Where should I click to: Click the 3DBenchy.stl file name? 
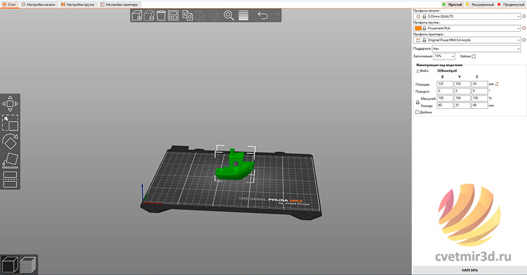[447, 71]
